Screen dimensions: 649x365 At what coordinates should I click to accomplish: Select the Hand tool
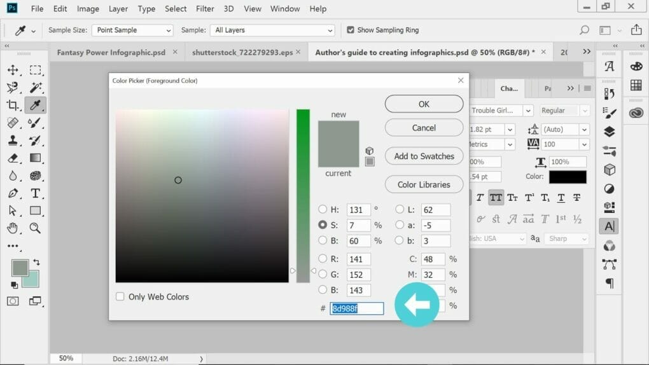[13, 228]
